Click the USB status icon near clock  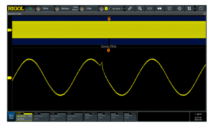(x=195, y=114)
